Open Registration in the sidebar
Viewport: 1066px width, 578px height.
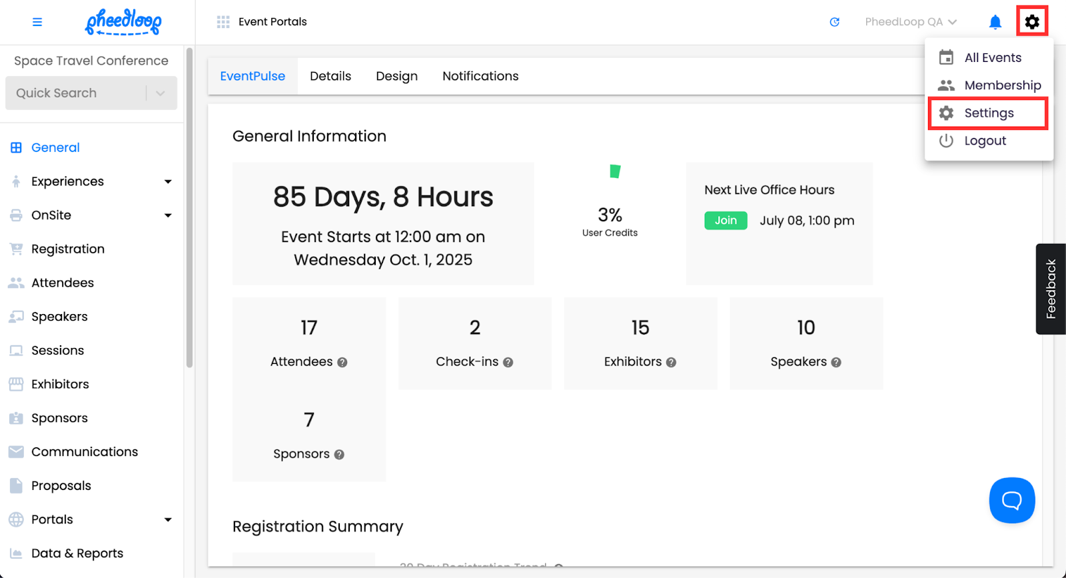point(68,249)
